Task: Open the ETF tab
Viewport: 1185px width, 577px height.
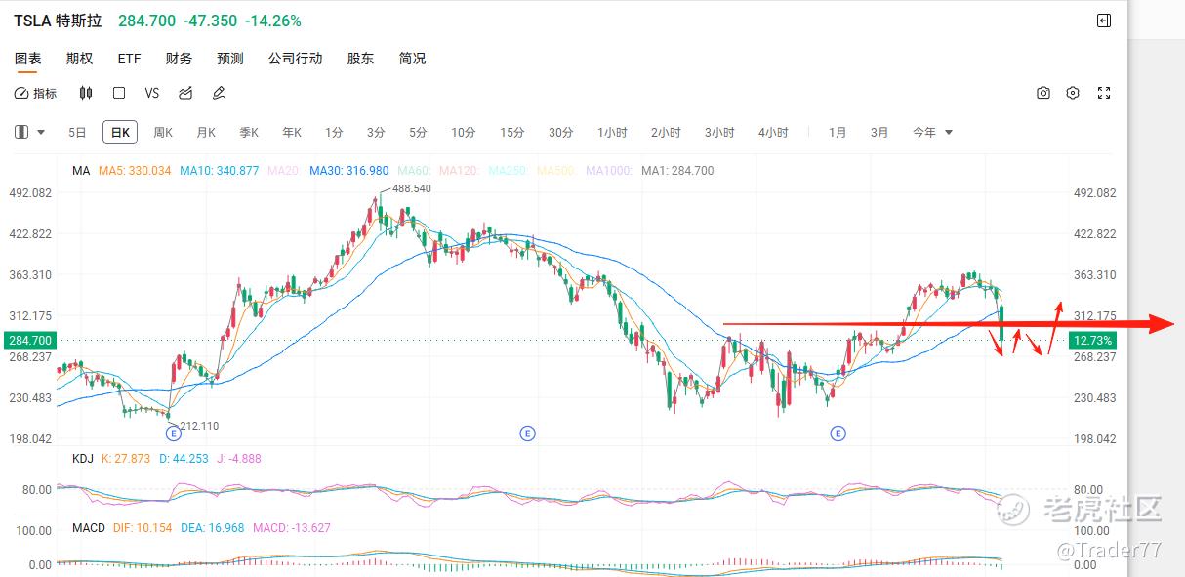Action: tap(130, 59)
